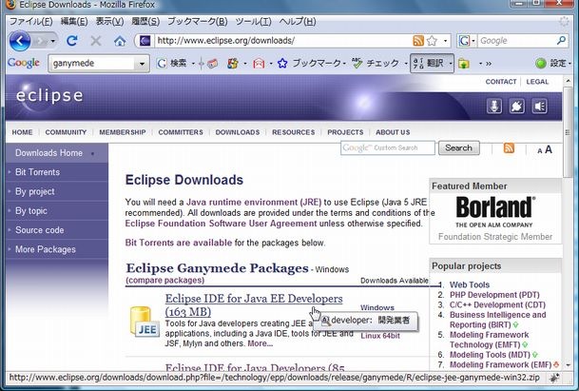Select the larger 'A' font size option
The image size is (579, 391).
click(548, 149)
